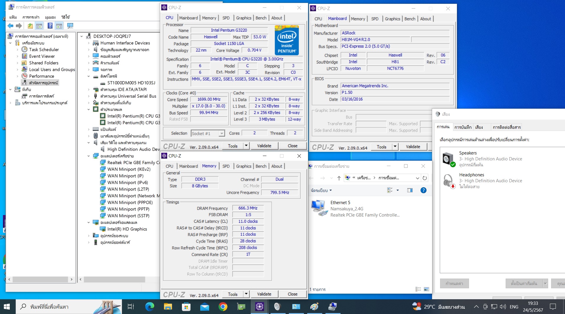Image resolution: width=565 pixels, height=314 pixels.
Task: Click Close in CPU tab CPU-Z window
Action: tap(292, 146)
